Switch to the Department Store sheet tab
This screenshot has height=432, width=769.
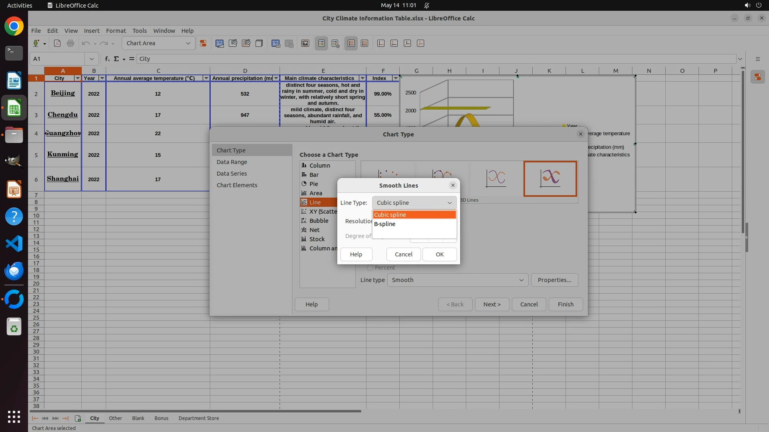click(x=199, y=418)
